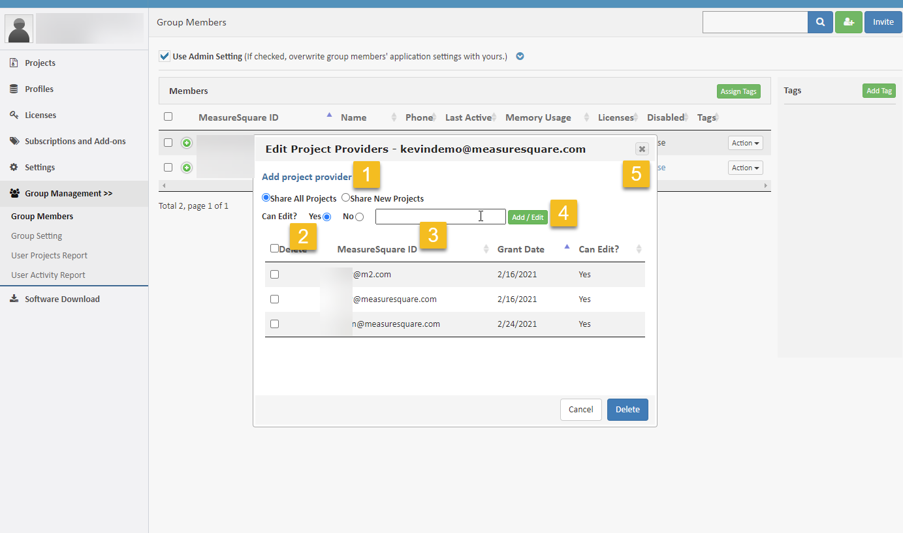Image resolution: width=903 pixels, height=533 pixels.
Task: Sort Members table by Memory Usage arrows
Action: tap(586, 117)
